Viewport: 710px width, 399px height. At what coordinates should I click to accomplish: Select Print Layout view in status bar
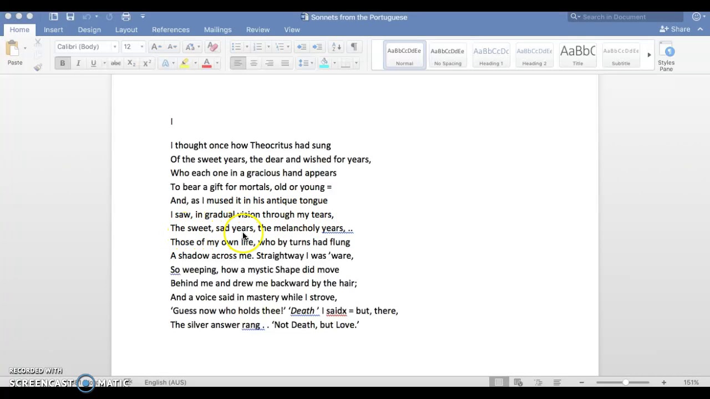click(x=499, y=382)
